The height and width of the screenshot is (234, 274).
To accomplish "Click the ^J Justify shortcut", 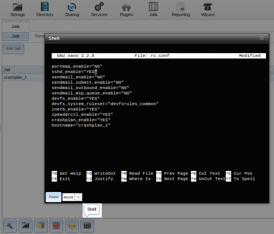I will pyautogui.click(x=100, y=179).
